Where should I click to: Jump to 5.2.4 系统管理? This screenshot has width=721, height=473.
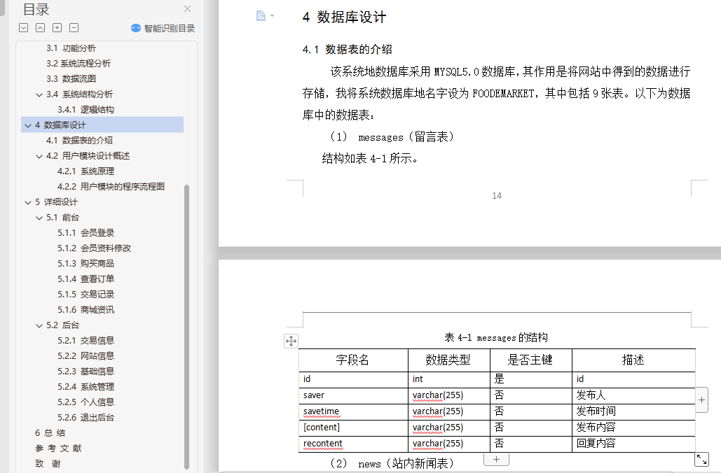click(85, 387)
